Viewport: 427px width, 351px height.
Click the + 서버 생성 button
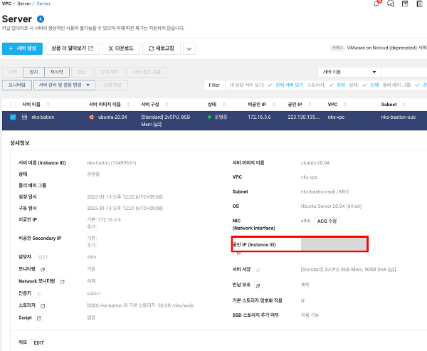(22, 48)
